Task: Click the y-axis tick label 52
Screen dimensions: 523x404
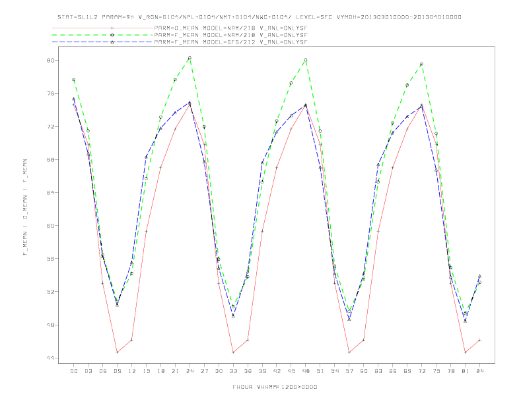Action: coord(50,292)
